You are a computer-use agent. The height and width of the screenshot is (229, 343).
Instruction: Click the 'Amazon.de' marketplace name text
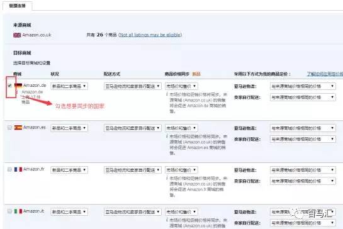(35, 86)
